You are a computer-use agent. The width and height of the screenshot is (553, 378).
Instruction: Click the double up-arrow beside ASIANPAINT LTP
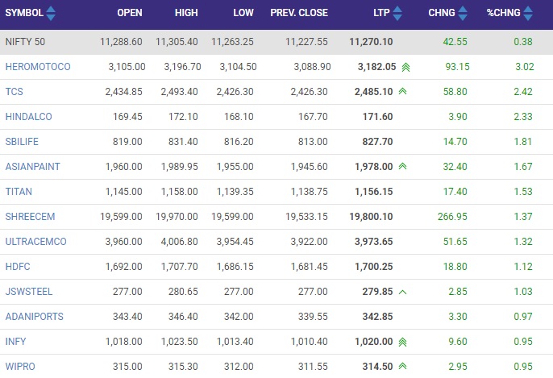pos(403,166)
